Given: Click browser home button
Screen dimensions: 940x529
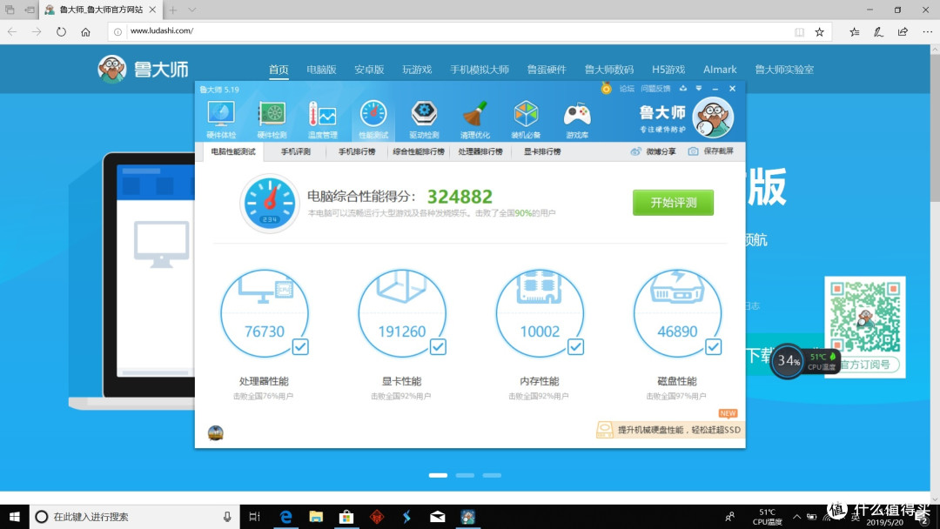Looking at the screenshot, I should [x=85, y=31].
